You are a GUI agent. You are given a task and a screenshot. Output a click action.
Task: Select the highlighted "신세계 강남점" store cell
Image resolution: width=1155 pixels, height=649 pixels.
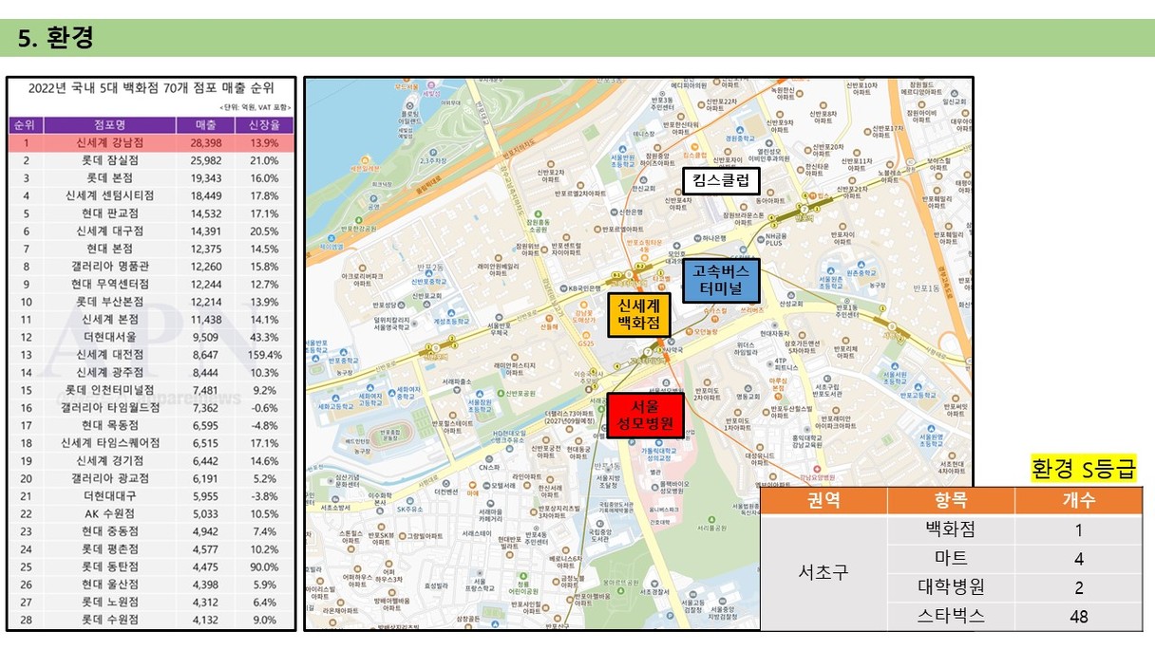pos(109,143)
